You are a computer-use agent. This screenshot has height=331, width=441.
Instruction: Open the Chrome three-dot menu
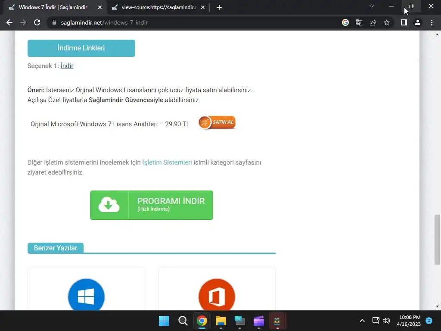coord(432,22)
